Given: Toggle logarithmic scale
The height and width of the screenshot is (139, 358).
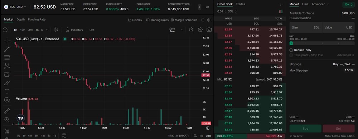Looking at the screenshot, I should [201, 135].
